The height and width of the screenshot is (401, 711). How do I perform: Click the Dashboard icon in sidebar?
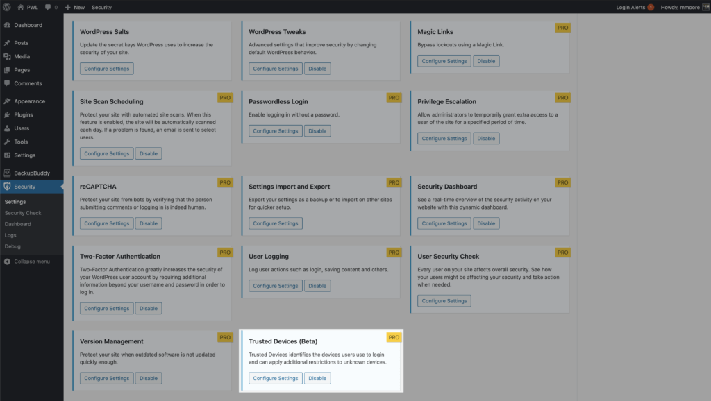[x=7, y=25]
